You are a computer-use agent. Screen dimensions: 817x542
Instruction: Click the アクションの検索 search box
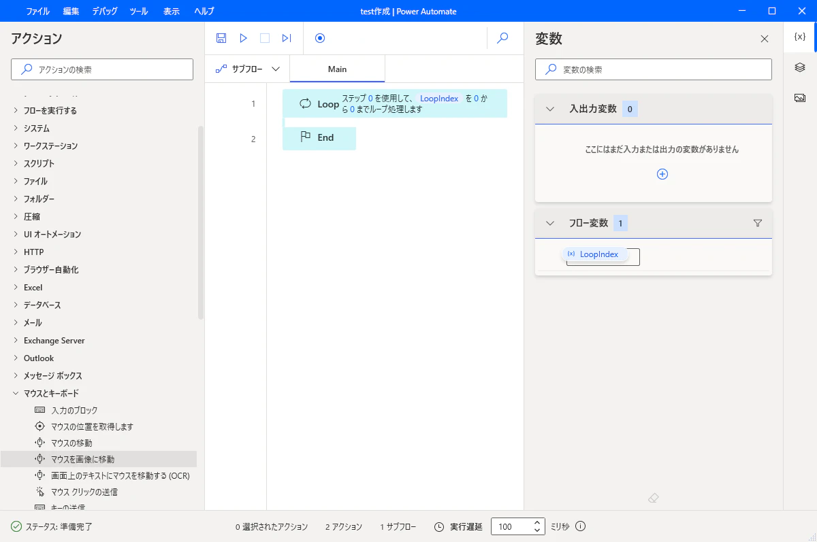point(102,69)
